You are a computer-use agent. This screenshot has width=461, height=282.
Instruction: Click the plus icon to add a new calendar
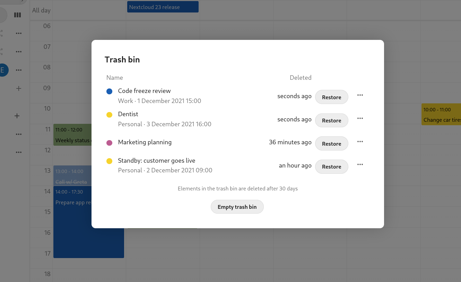tap(17, 116)
